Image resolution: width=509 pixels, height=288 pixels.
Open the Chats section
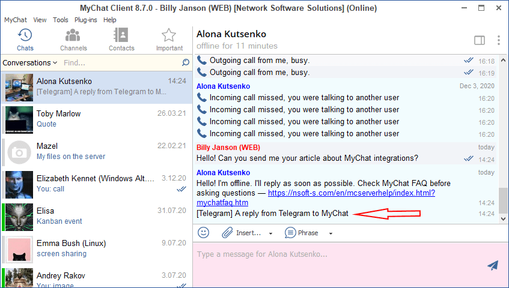click(x=25, y=40)
